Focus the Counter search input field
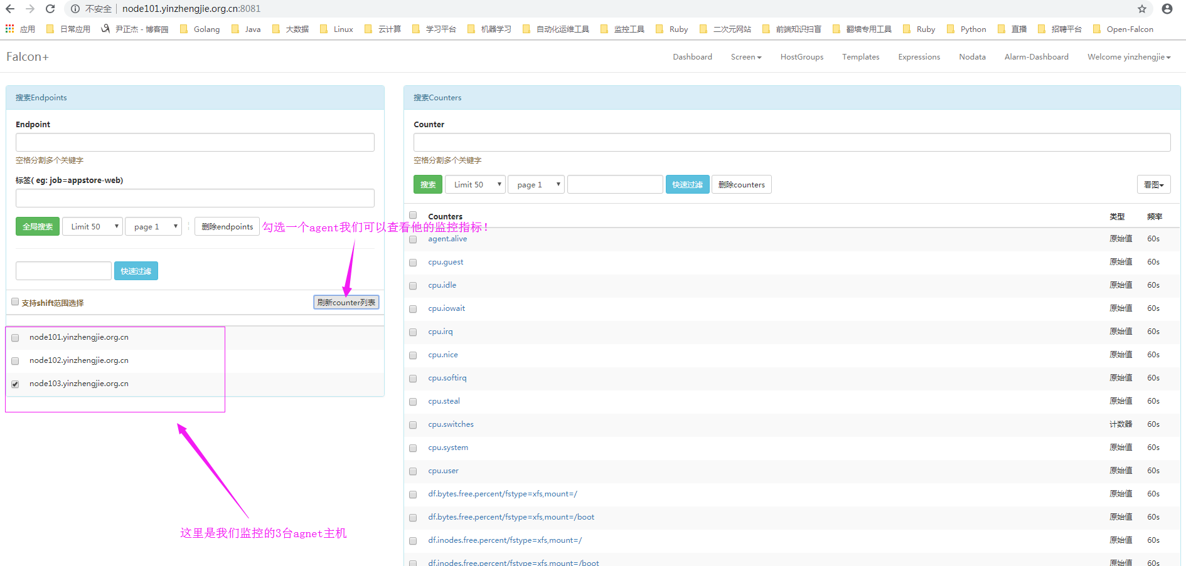 click(x=792, y=142)
